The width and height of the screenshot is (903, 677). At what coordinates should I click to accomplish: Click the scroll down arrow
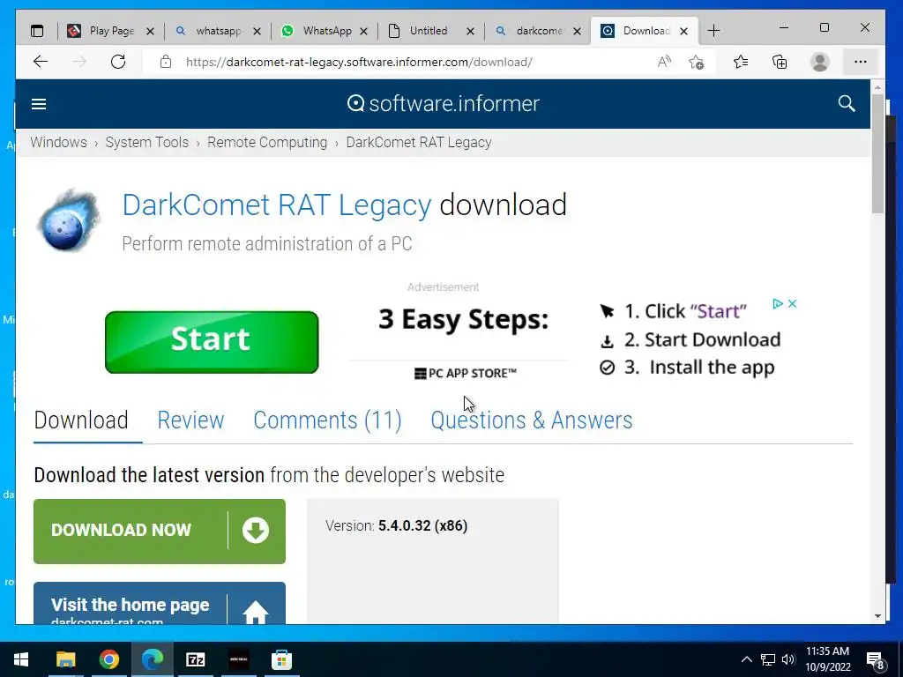(x=877, y=616)
